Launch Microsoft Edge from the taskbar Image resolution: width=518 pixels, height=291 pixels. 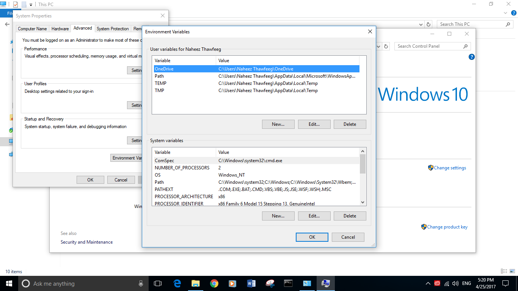(177, 283)
